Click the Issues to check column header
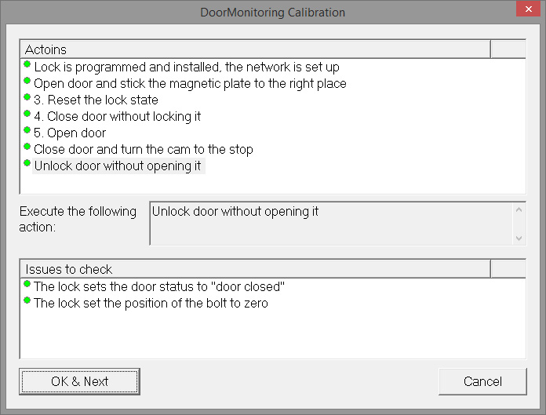The height and width of the screenshot is (415, 546). 255,269
